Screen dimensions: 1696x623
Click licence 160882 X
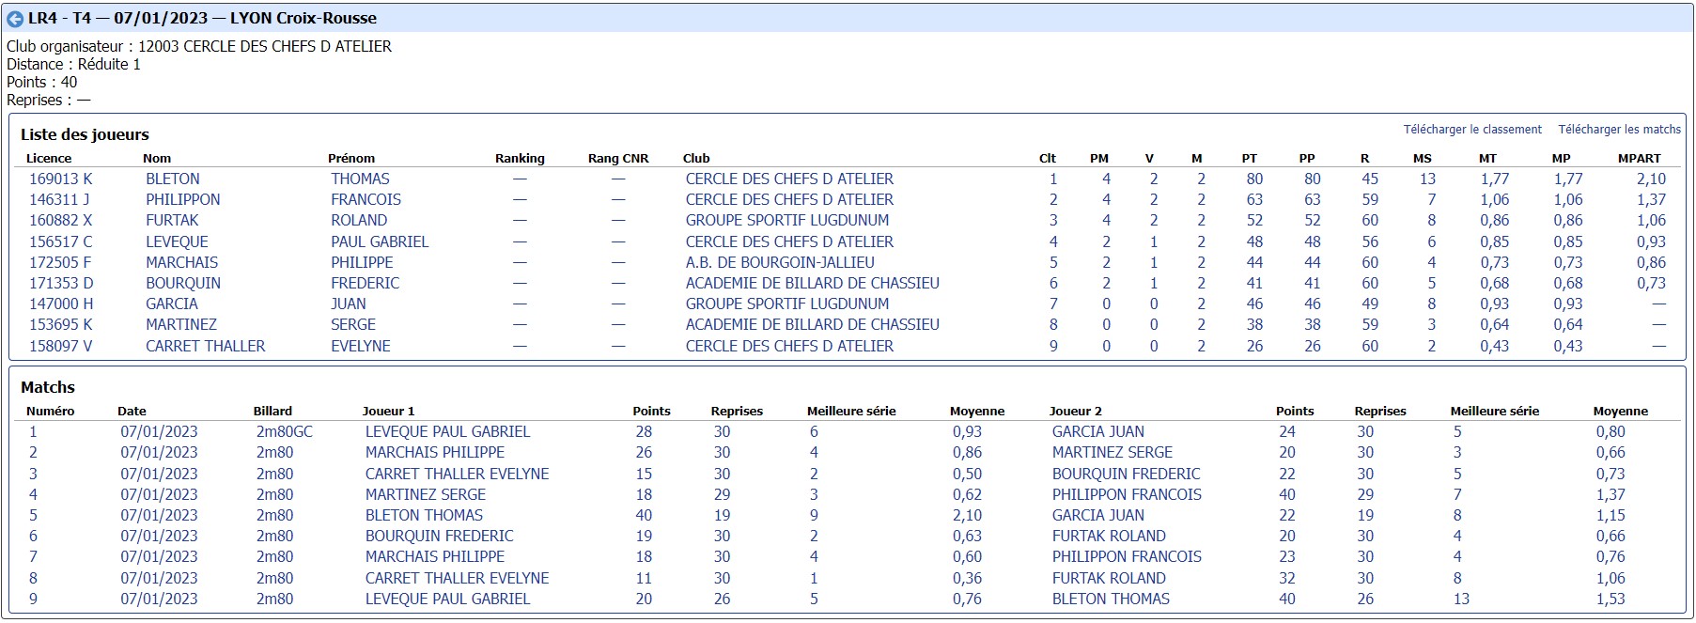click(x=61, y=220)
